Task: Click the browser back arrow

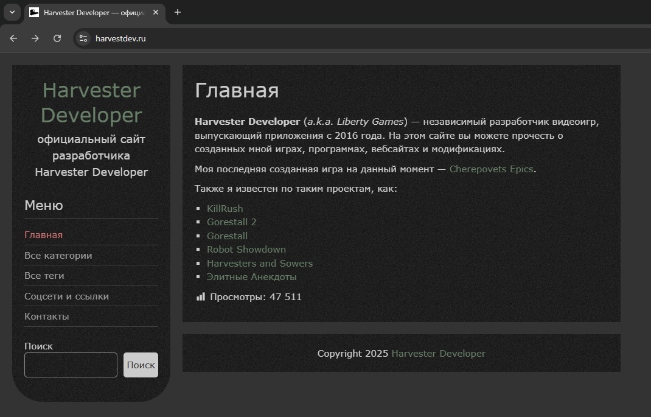Action: tap(13, 38)
